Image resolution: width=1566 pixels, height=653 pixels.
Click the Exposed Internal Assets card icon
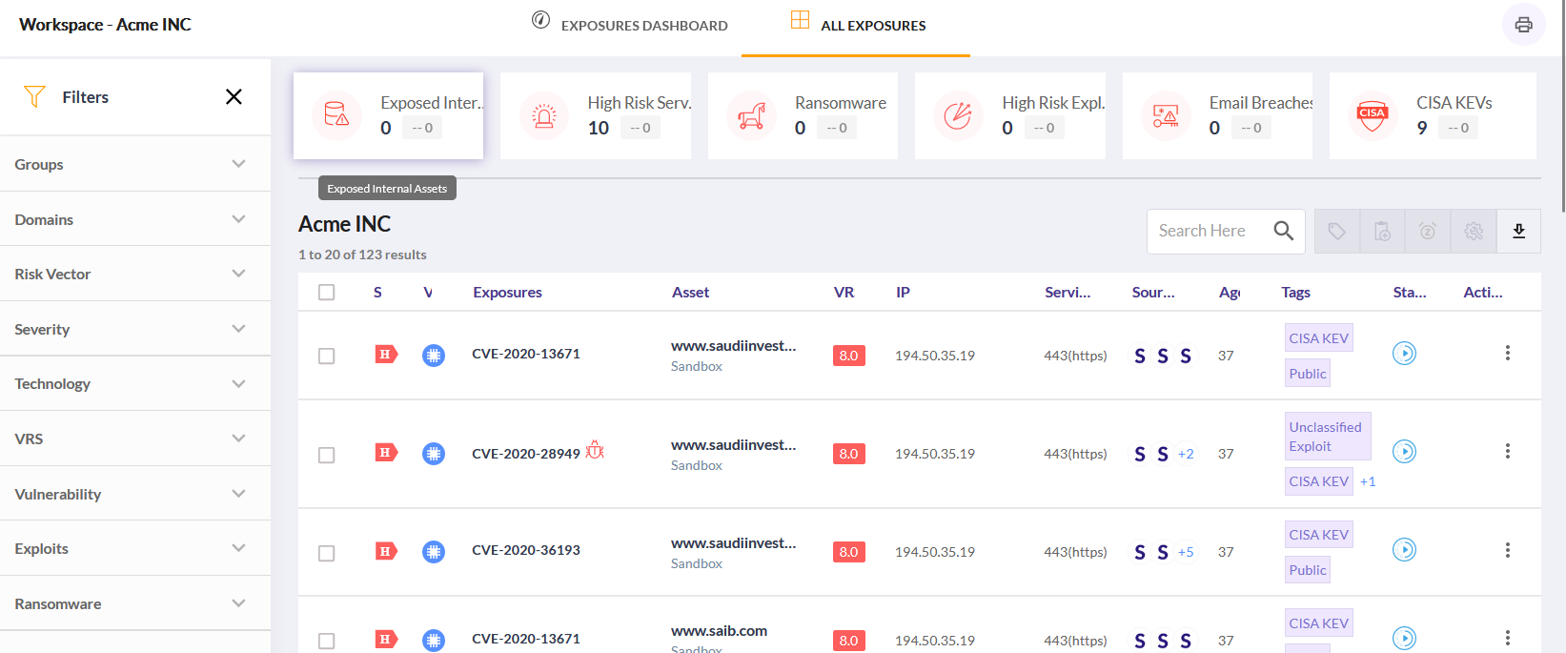tap(336, 115)
